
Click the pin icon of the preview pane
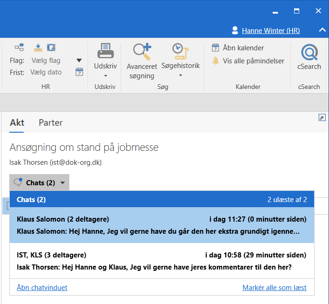click(322, 118)
